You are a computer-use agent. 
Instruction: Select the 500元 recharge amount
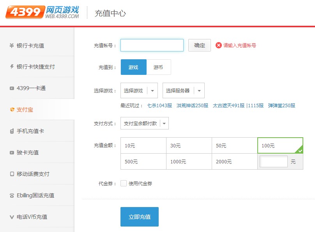[x=143, y=161]
